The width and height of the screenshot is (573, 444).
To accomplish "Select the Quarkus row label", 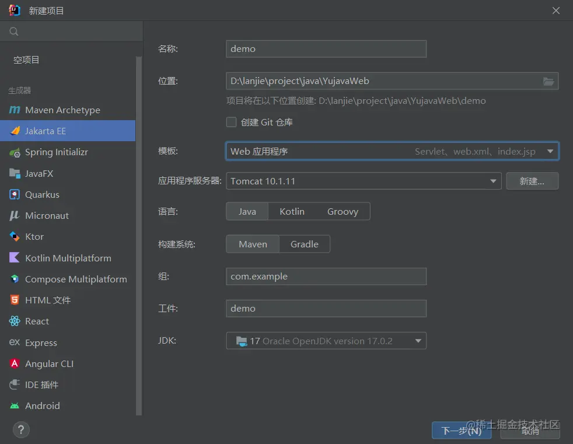I will (42, 194).
